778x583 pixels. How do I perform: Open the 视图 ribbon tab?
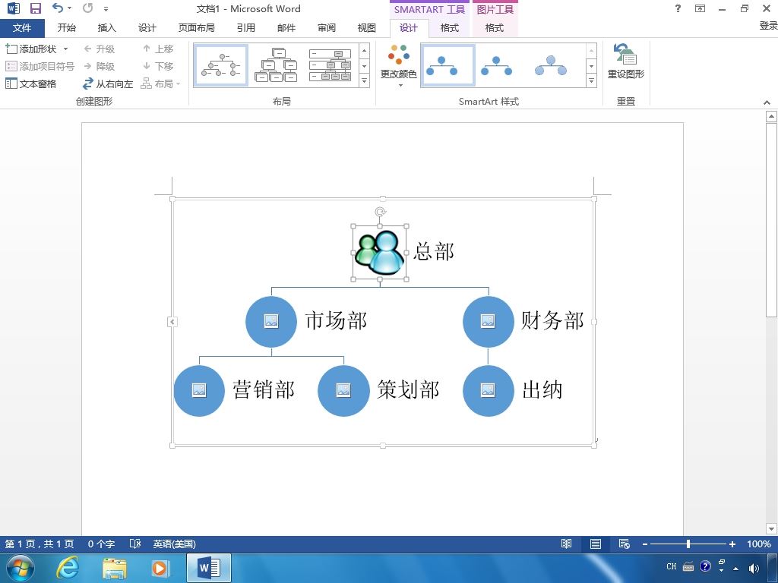367,28
